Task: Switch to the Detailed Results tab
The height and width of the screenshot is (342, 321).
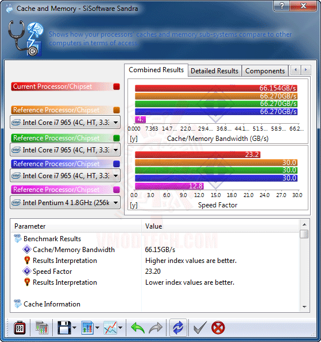Action: (x=215, y=71)
